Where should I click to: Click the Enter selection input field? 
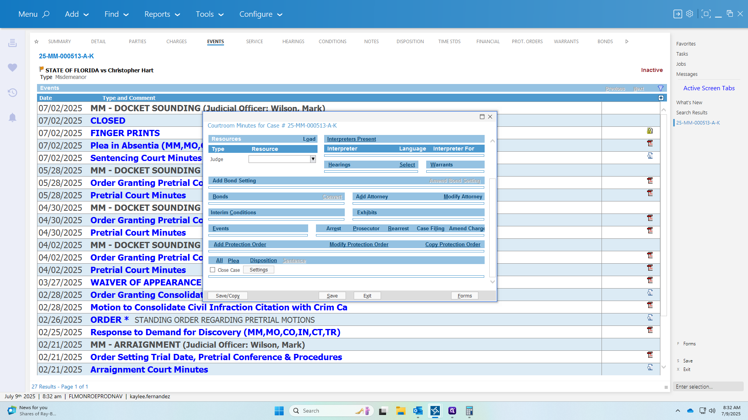point(708,387)
